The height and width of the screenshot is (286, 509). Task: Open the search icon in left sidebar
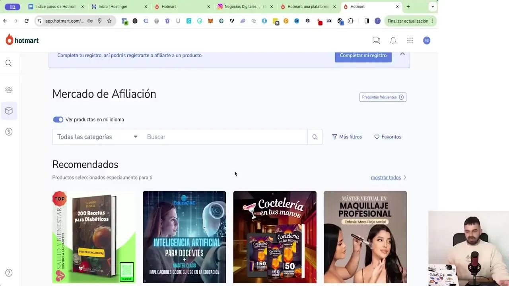pyautogui.click(x=9, y=63)
